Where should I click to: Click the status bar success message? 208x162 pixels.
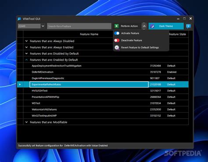63,146
